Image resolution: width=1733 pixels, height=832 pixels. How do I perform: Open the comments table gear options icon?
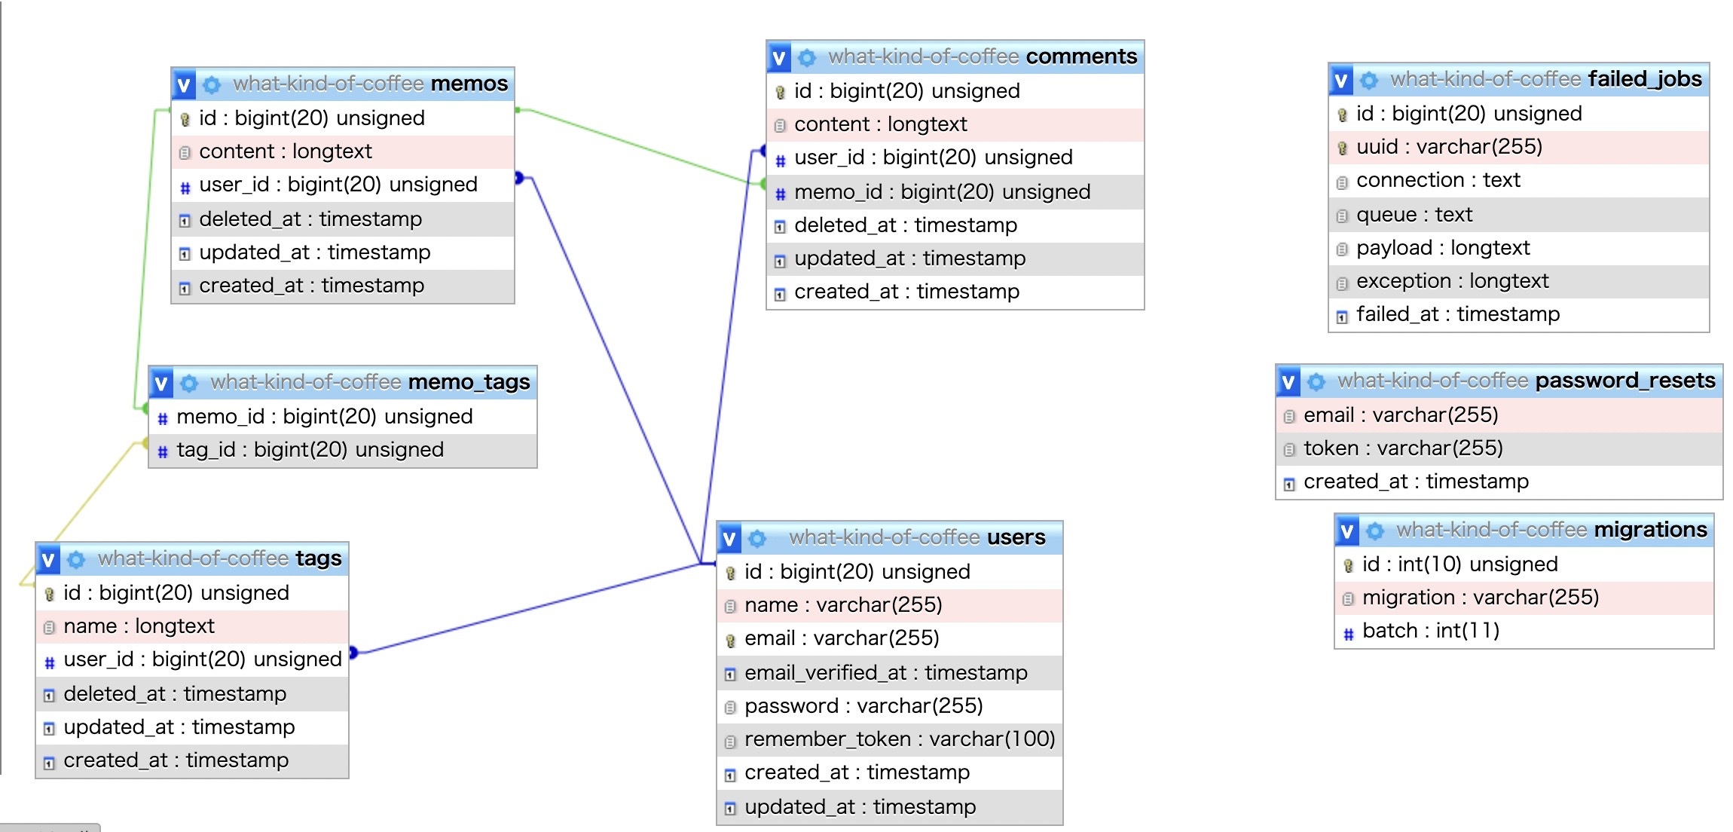tap(807, 57)
